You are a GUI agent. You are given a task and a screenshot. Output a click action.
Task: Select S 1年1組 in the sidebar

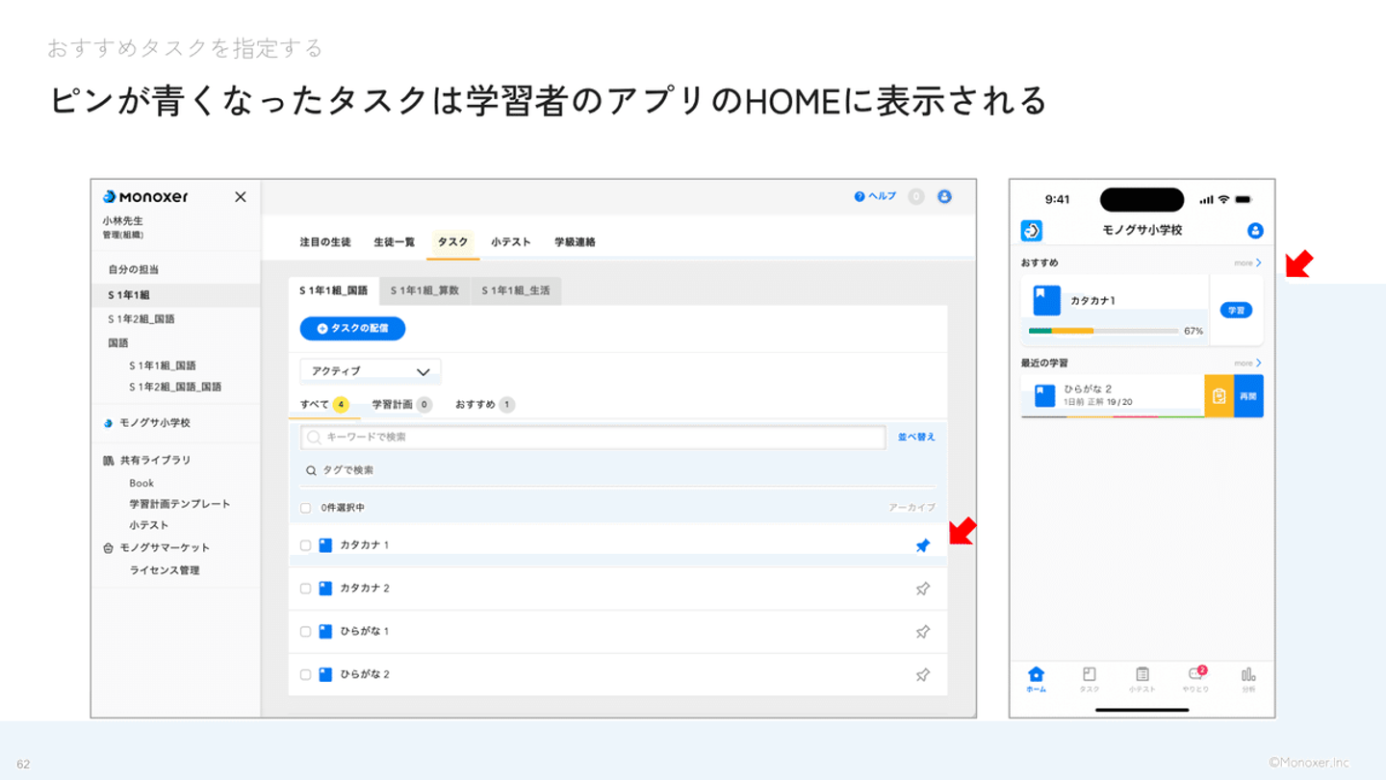[x=129, y=295]
